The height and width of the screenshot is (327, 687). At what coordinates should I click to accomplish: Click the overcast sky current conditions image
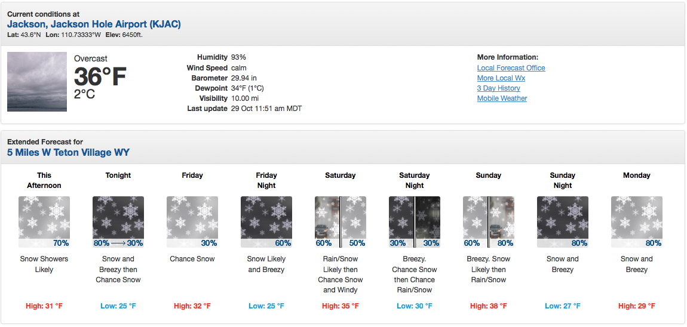(37, 81)
